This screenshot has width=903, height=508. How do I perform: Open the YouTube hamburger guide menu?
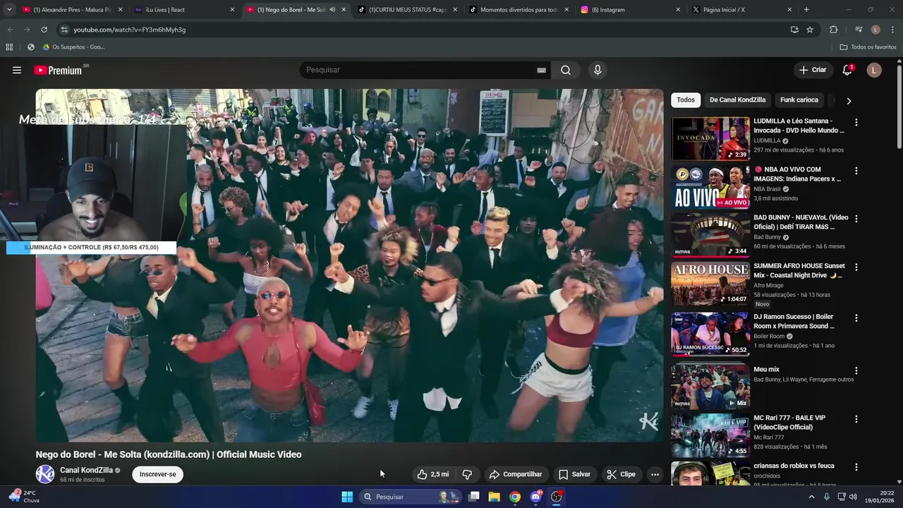17,70
